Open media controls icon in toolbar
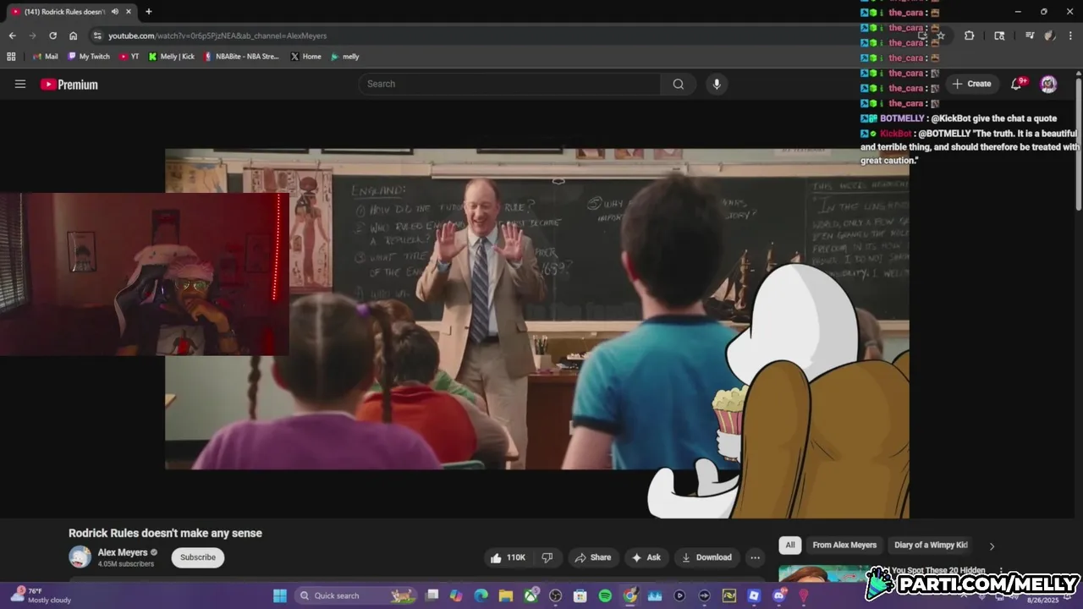 [1030, 36]
